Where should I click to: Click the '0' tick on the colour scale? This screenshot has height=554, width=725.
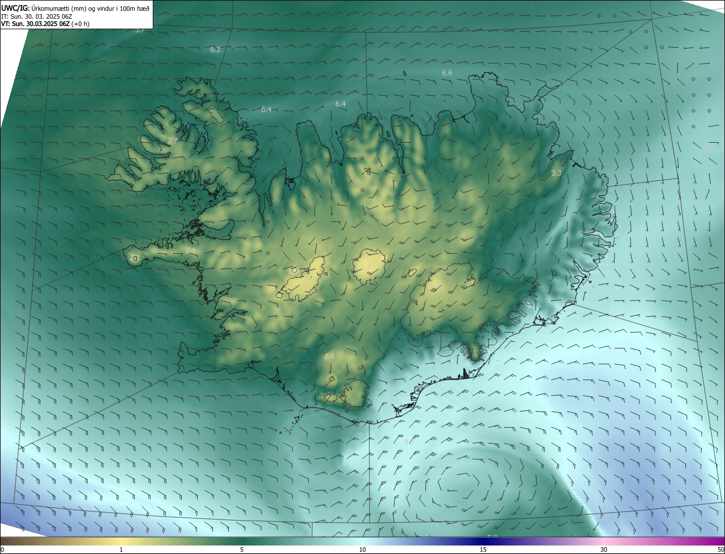click(x=2, y=550)
